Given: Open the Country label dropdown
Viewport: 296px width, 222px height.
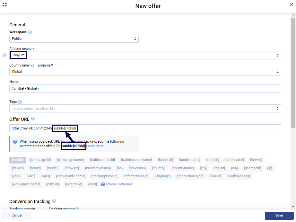Looking at the screenshot, I should [145, 72].
